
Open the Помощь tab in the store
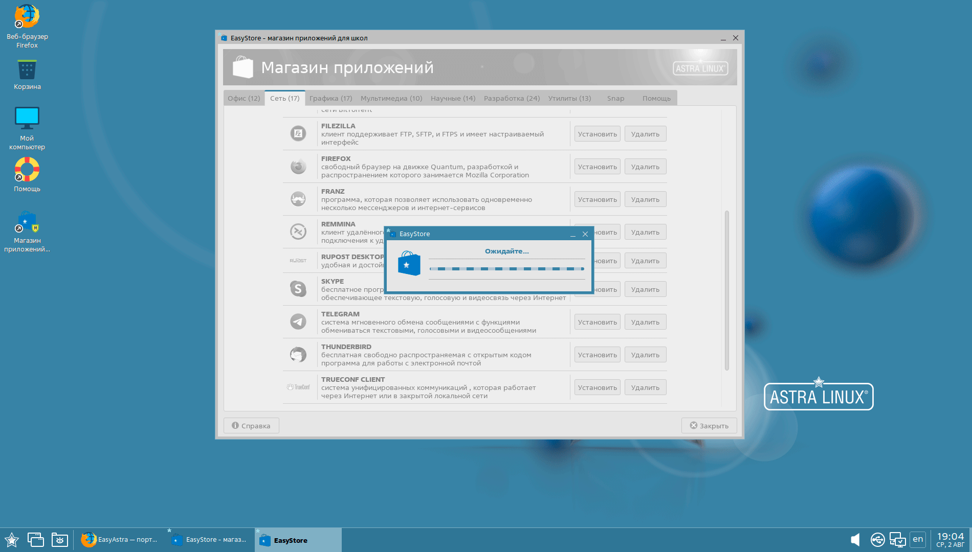pyautogui.click(x=657, y=98)
